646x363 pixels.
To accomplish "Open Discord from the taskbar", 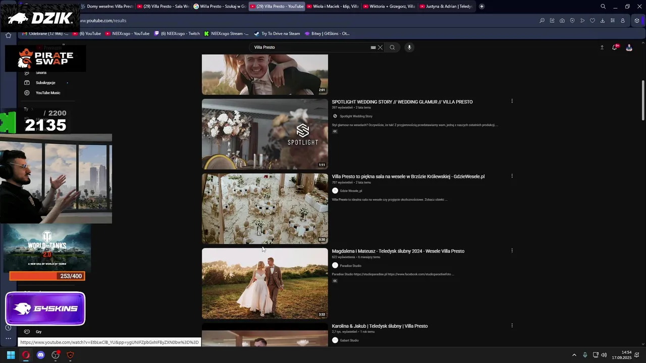I will pos(41,355).
